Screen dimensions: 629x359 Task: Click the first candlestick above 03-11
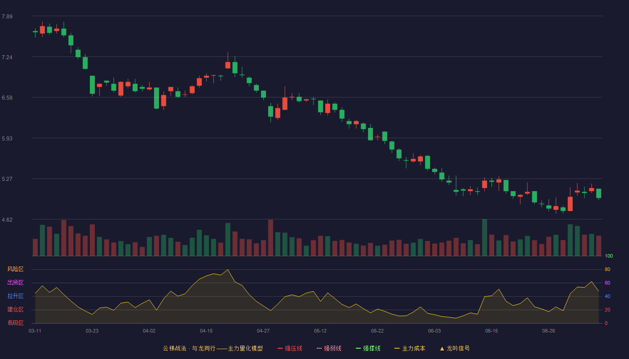(35, 32)
